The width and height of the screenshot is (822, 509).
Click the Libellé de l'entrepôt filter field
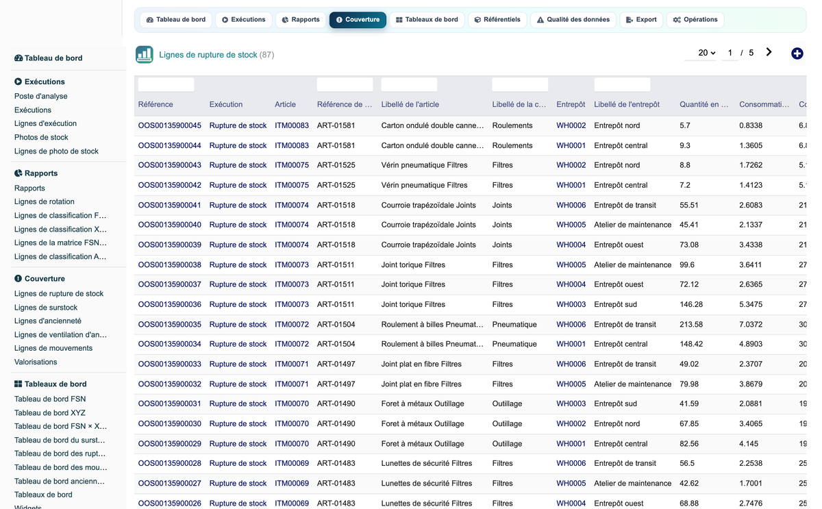pos(622,84)
